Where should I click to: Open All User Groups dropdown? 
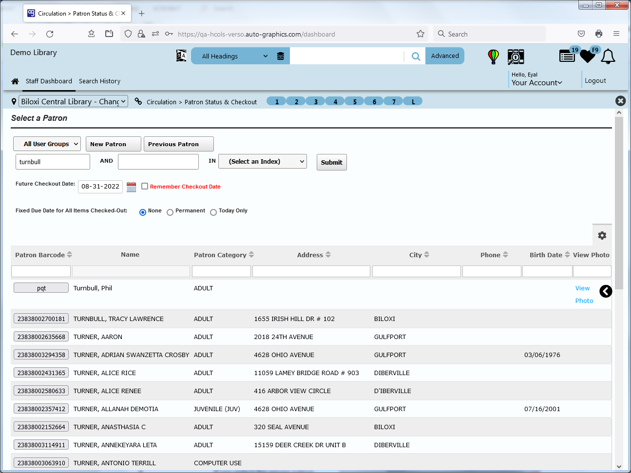[47, 144]
